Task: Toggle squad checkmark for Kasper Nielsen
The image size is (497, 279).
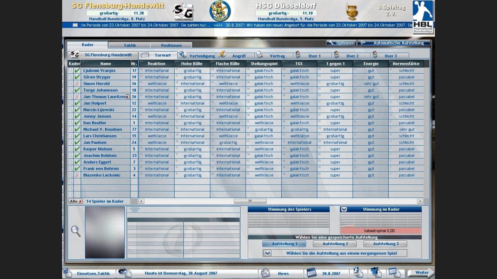Action: [77, 149]
